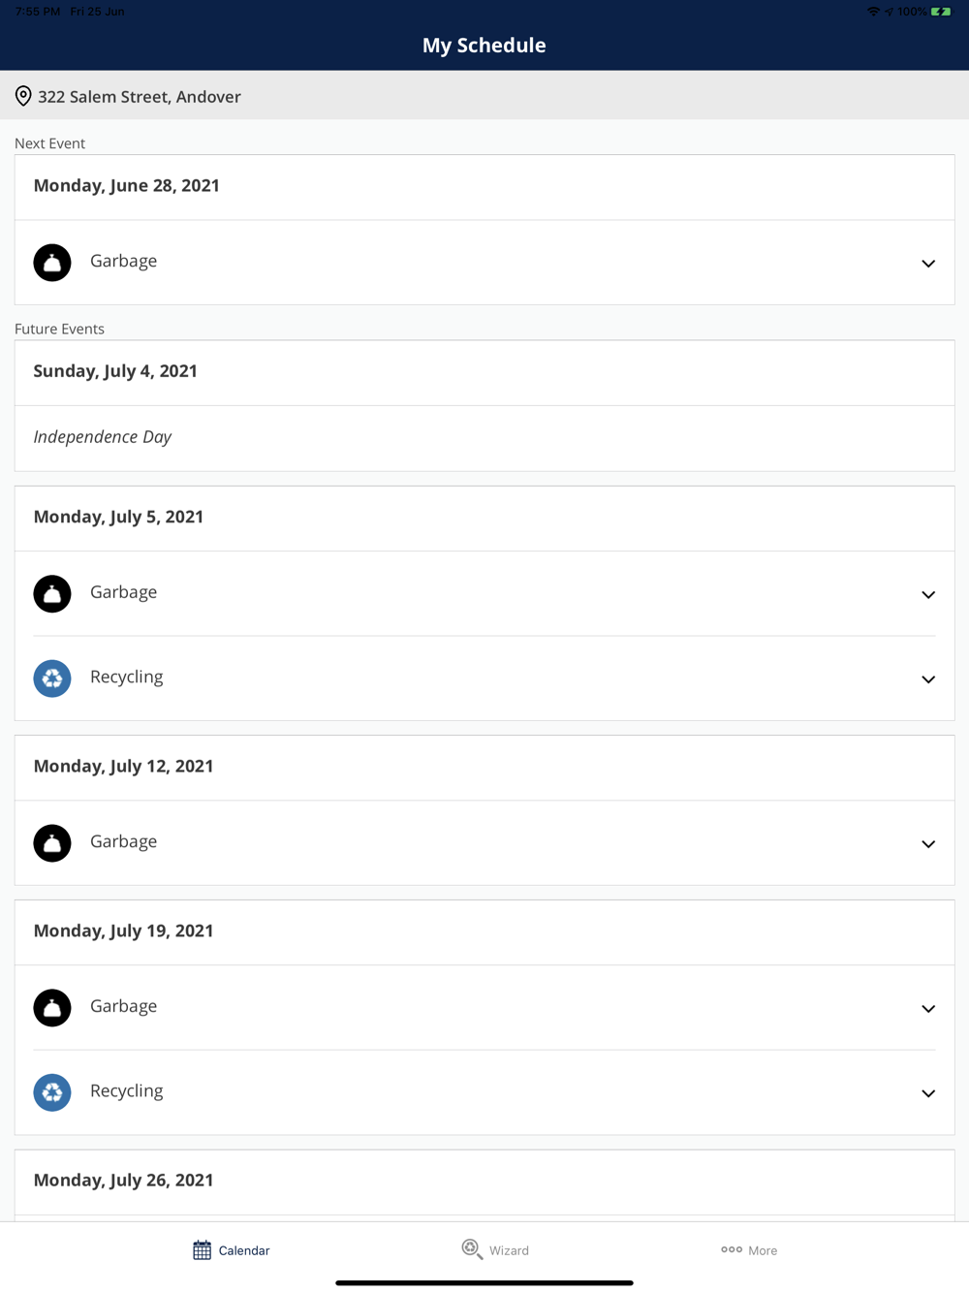Tap the July 19 garbage bag icon
Viewport: 969px width, 1293px height.
52,1008
